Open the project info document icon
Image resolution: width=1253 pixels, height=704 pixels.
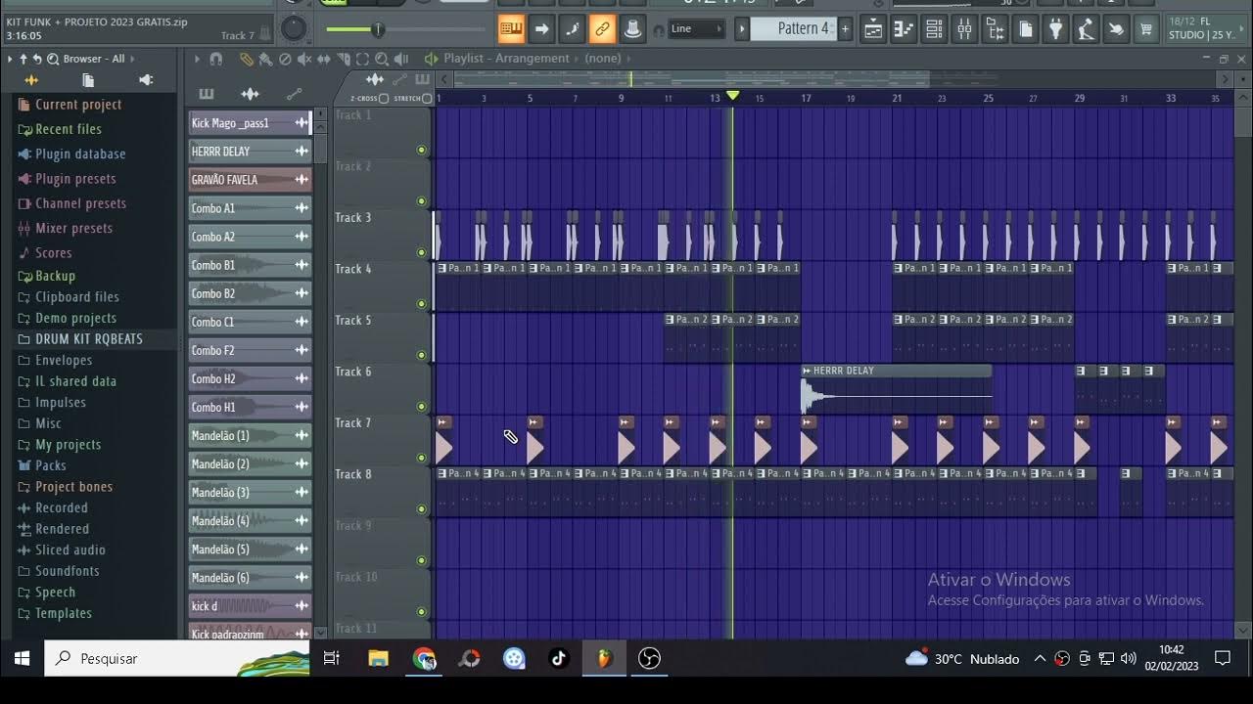[x=1025, y=29]
